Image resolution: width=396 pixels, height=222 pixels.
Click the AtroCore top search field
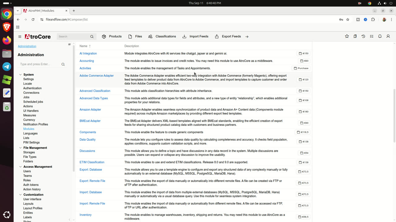[x=73, y=37]
